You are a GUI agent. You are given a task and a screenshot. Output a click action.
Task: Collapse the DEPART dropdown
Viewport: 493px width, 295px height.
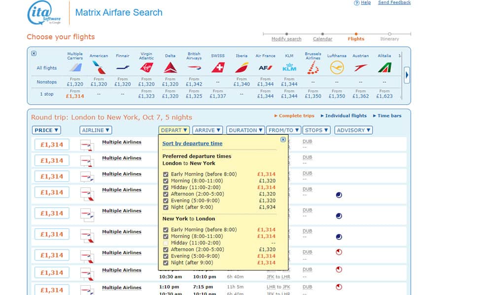tap(174, 130)
